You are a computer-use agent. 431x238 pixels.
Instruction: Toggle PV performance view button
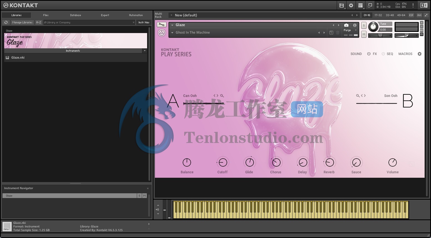[x=422, y=34]
